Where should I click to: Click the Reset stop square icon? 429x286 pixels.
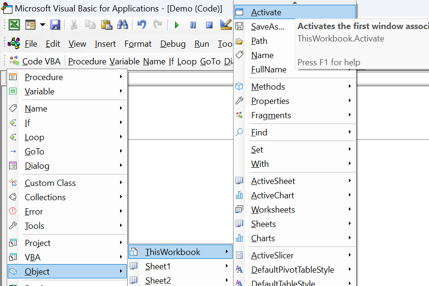[x=209, y=25]
